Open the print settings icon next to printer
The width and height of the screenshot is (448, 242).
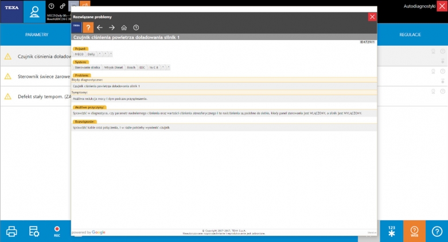pos(34,231)
